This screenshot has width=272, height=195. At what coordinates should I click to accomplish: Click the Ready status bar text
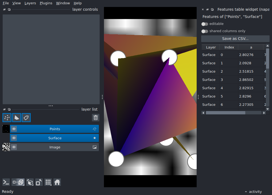8,192
